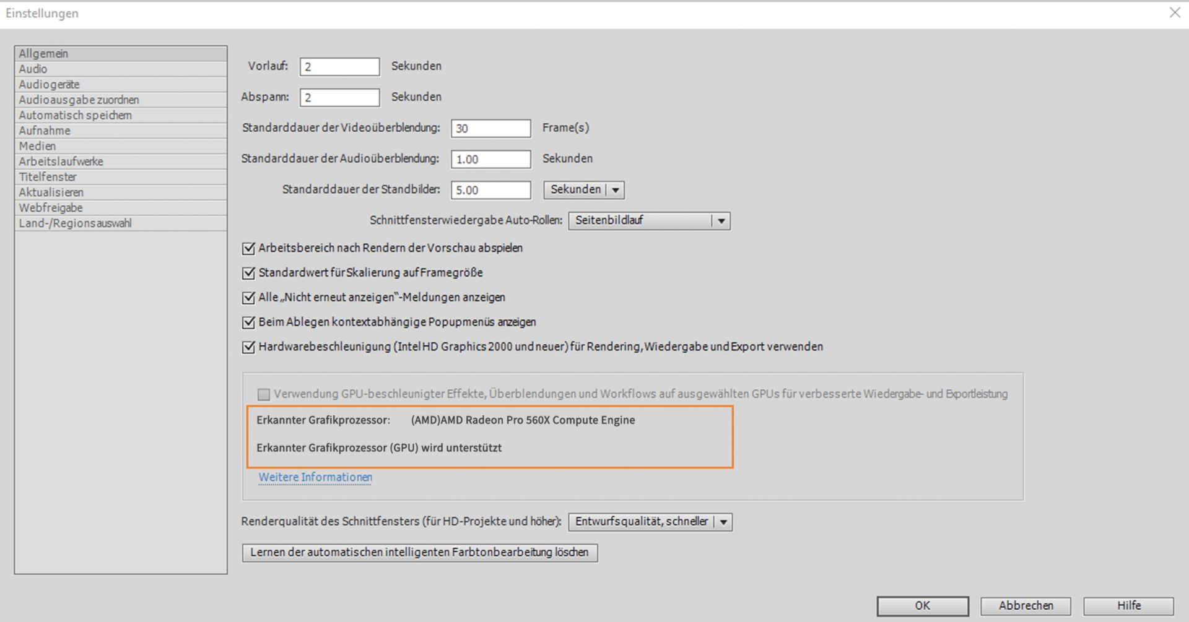This screenshot has height=622, width=1189.
Task: Switch to the Audio settings category
Action: [35, 69]
